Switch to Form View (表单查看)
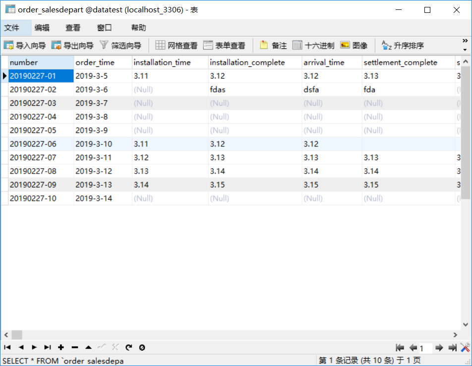472x366 pixels. pos(224,46)
